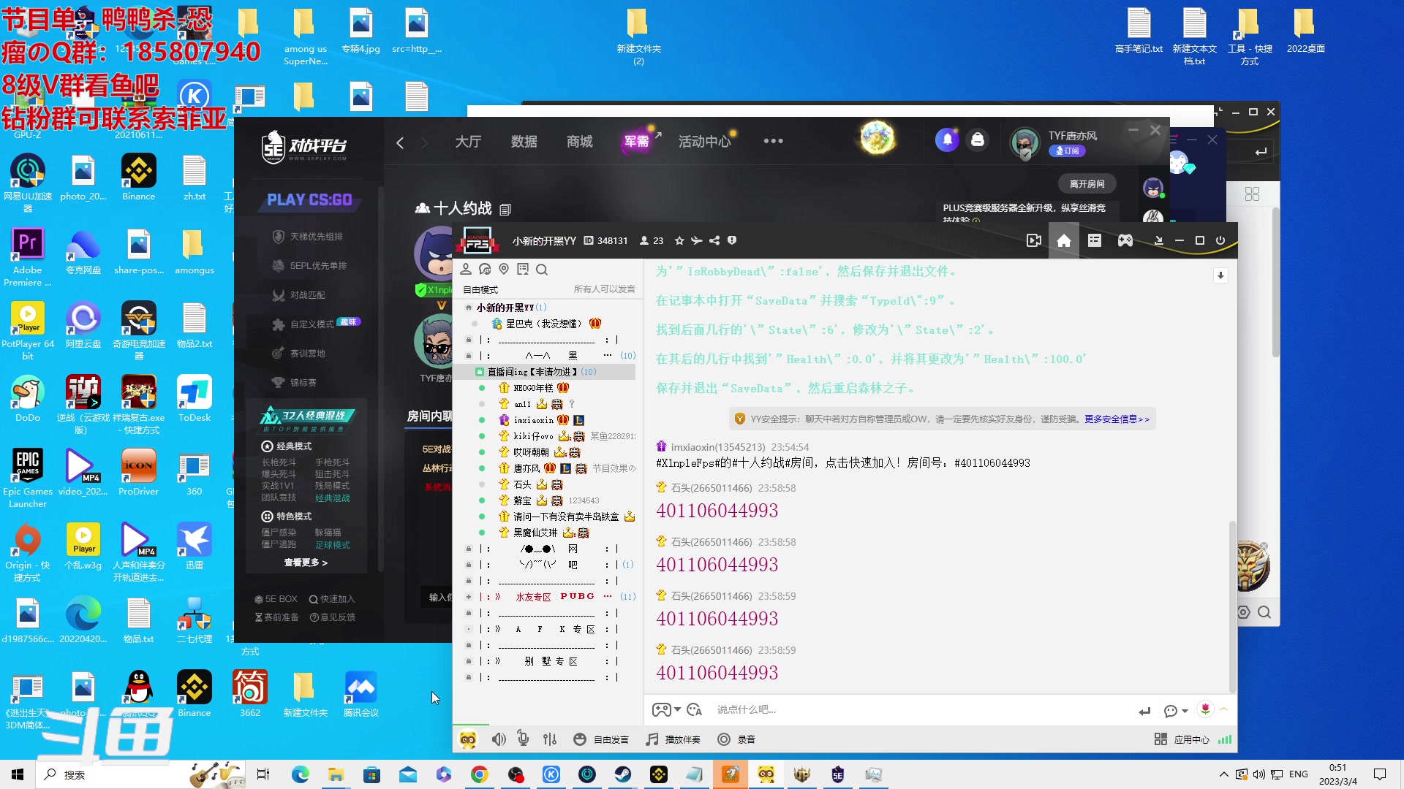Screen dimensions: 1404x789
Task: Start recording with 录音
Action: [736, 739]
